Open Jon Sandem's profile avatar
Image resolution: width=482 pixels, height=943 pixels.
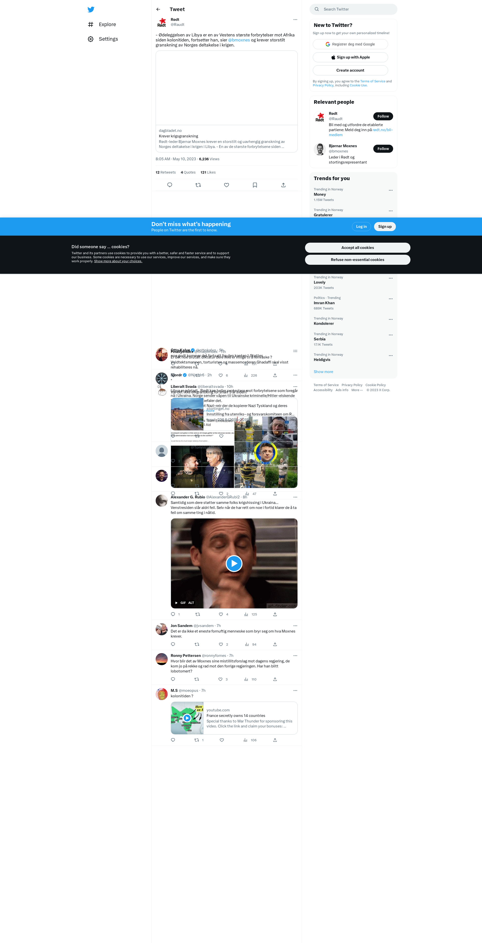click(x=162, y=629)
